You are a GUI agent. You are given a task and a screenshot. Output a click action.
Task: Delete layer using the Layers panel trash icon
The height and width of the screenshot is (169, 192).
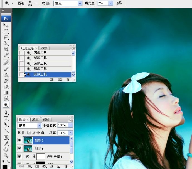click(66, 166)
